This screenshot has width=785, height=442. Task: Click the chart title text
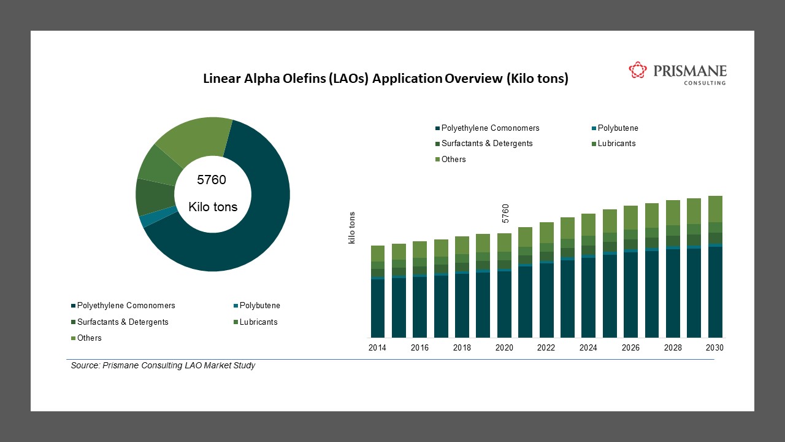[386, 78]
